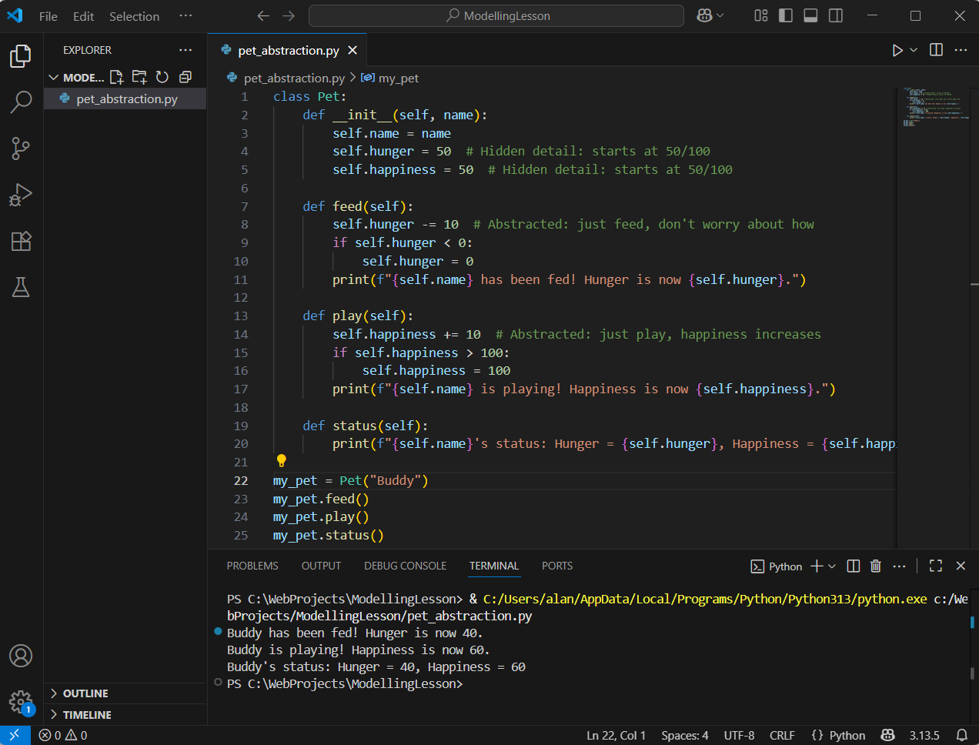The image size is (979, 745).
Task: Click the CRLF line ending button
Action: point(782,735)
